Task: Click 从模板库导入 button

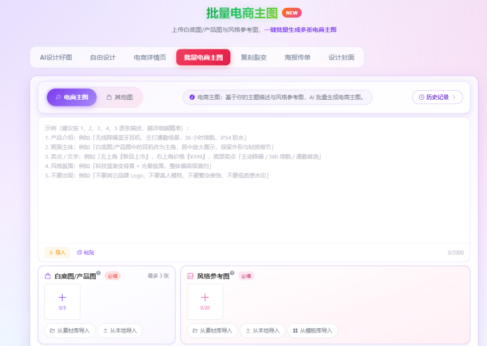Action: pyautogui.click(x=312, y=331)
